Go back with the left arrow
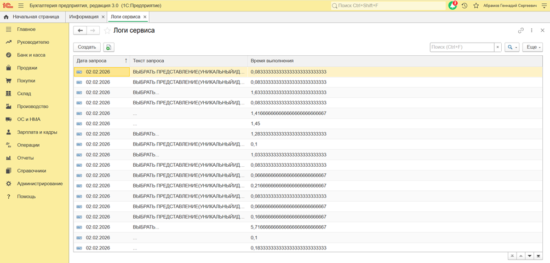The width and height of the screenshot is (550, 263). click(x=81, y=31)
